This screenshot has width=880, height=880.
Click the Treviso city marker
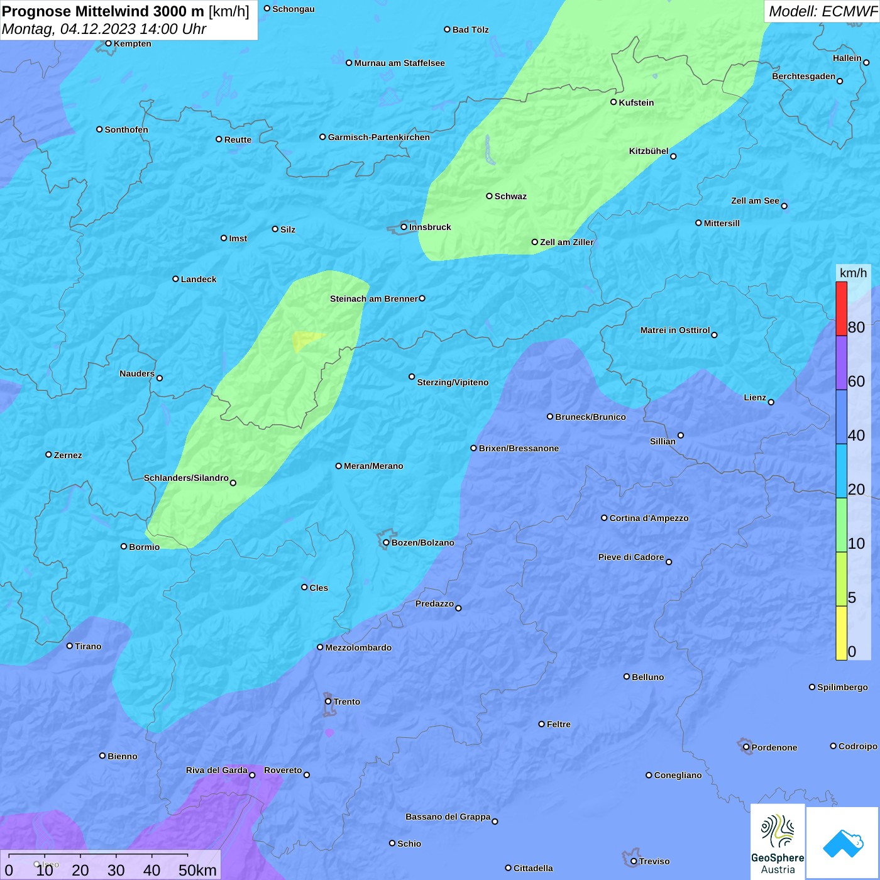634,861
